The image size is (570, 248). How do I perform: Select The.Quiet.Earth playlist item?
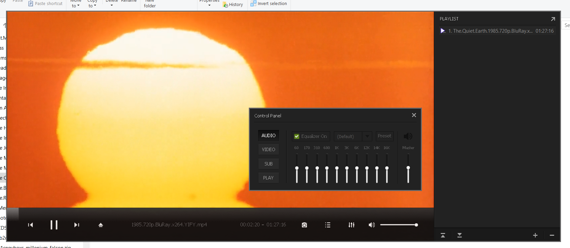[497, 31]
